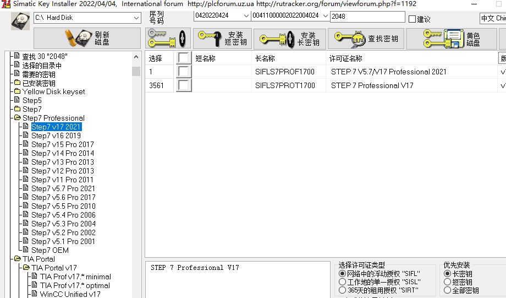Viewport: 506px width, 298px height.
Task: Click the install short key button (安装短密钥)
Action: pyautogui.click(x=222, y=39)
